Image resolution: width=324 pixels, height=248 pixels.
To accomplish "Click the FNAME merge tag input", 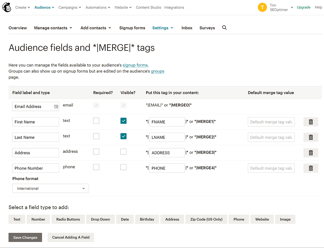I will [x=167, y=122].
